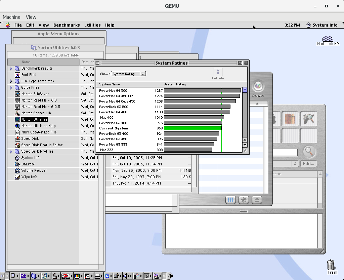
Task: Select the Current System row
Action: click(169, 128)
